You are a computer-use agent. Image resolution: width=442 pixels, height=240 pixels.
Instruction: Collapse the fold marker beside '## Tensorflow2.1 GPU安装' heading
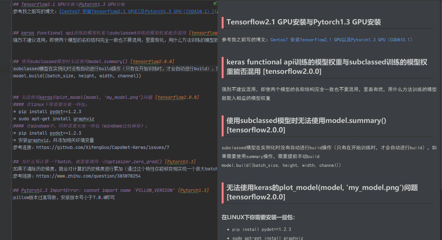tap(12, 5)
